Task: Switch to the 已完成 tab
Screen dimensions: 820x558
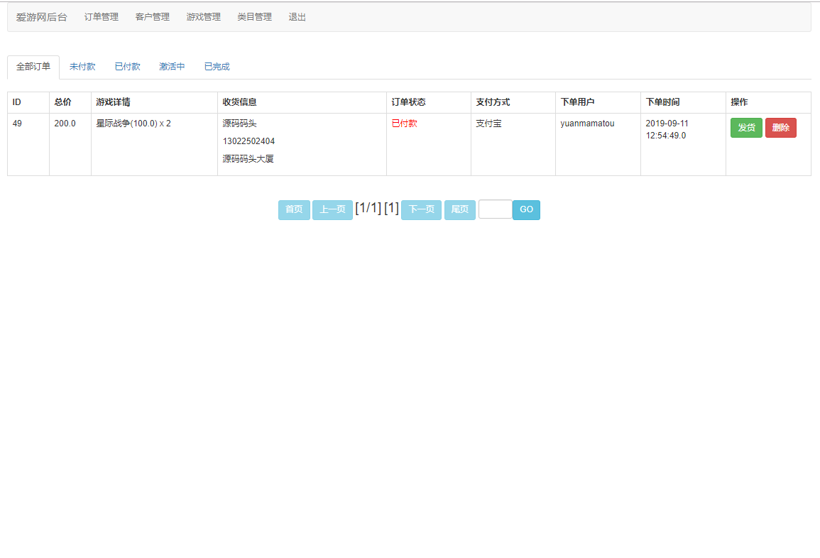Action: click(x=216, y=66)
